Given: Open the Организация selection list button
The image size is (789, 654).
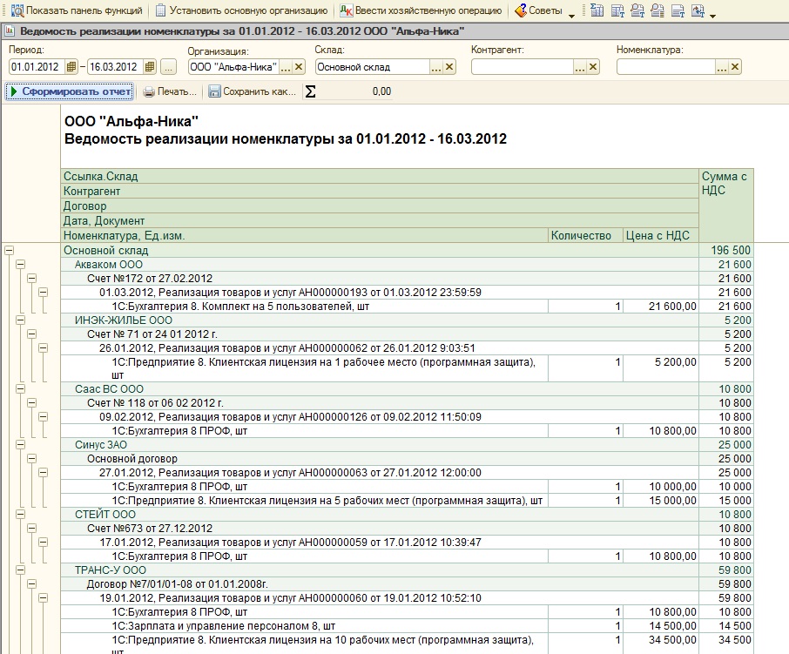Looking at the screenshot, I should (286, 67).
